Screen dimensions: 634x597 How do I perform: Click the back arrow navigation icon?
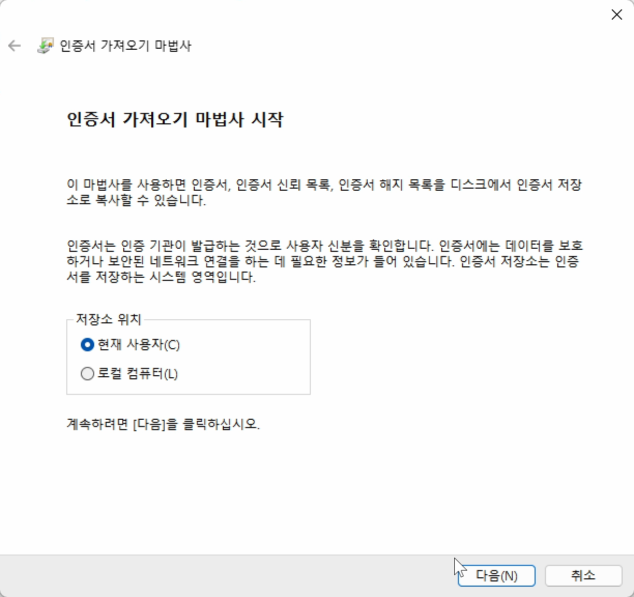click(14, 46)
